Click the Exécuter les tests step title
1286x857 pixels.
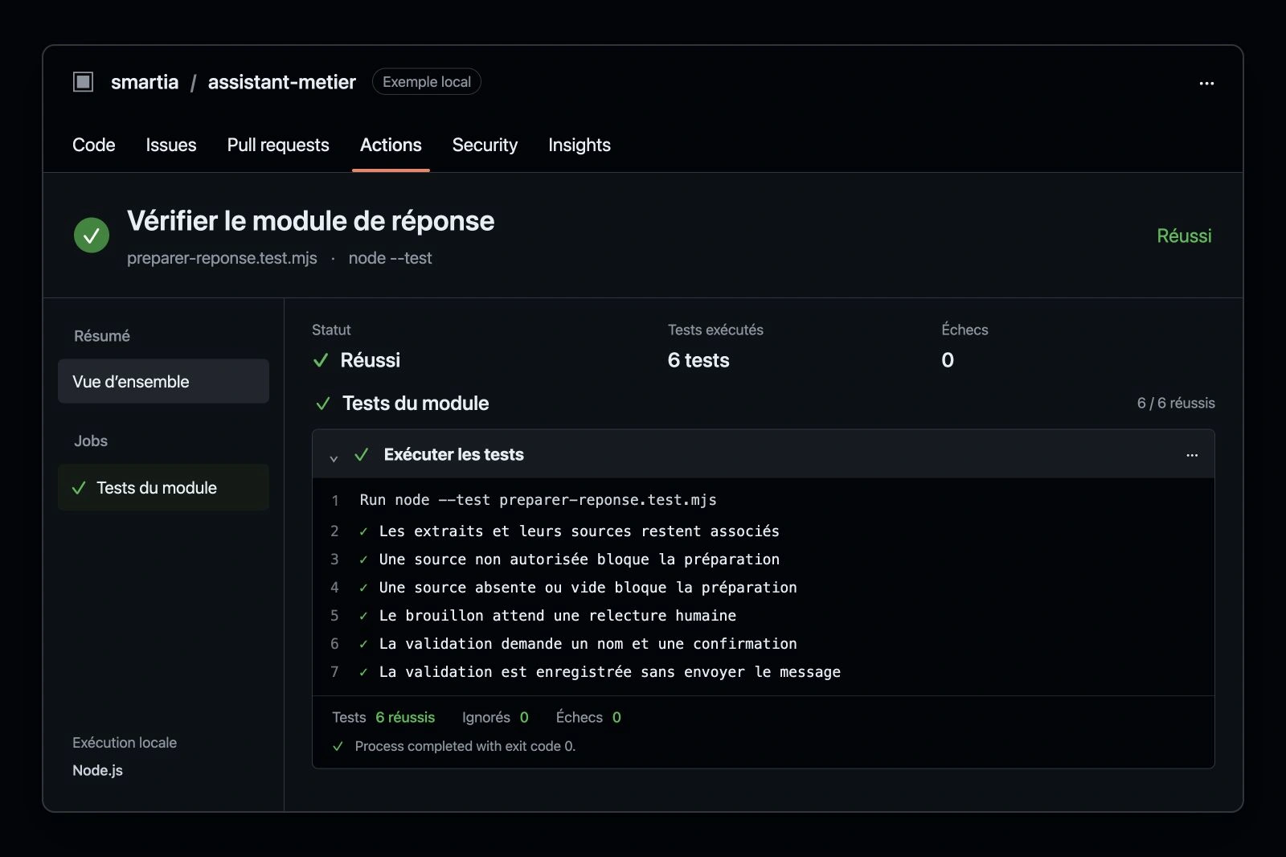[454, 455]
